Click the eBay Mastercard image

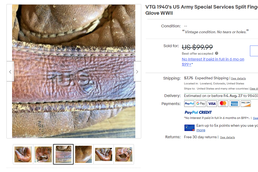[x=190, y=128]
